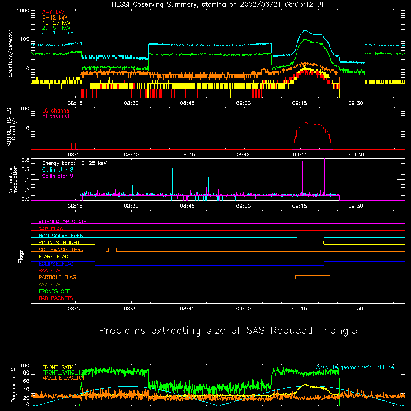Viewport: 411px width, 411px height.
Task: Click the 'Problems extracting size of SAS Reduced Triangle.' message
Action: click(x=229, y=331)
